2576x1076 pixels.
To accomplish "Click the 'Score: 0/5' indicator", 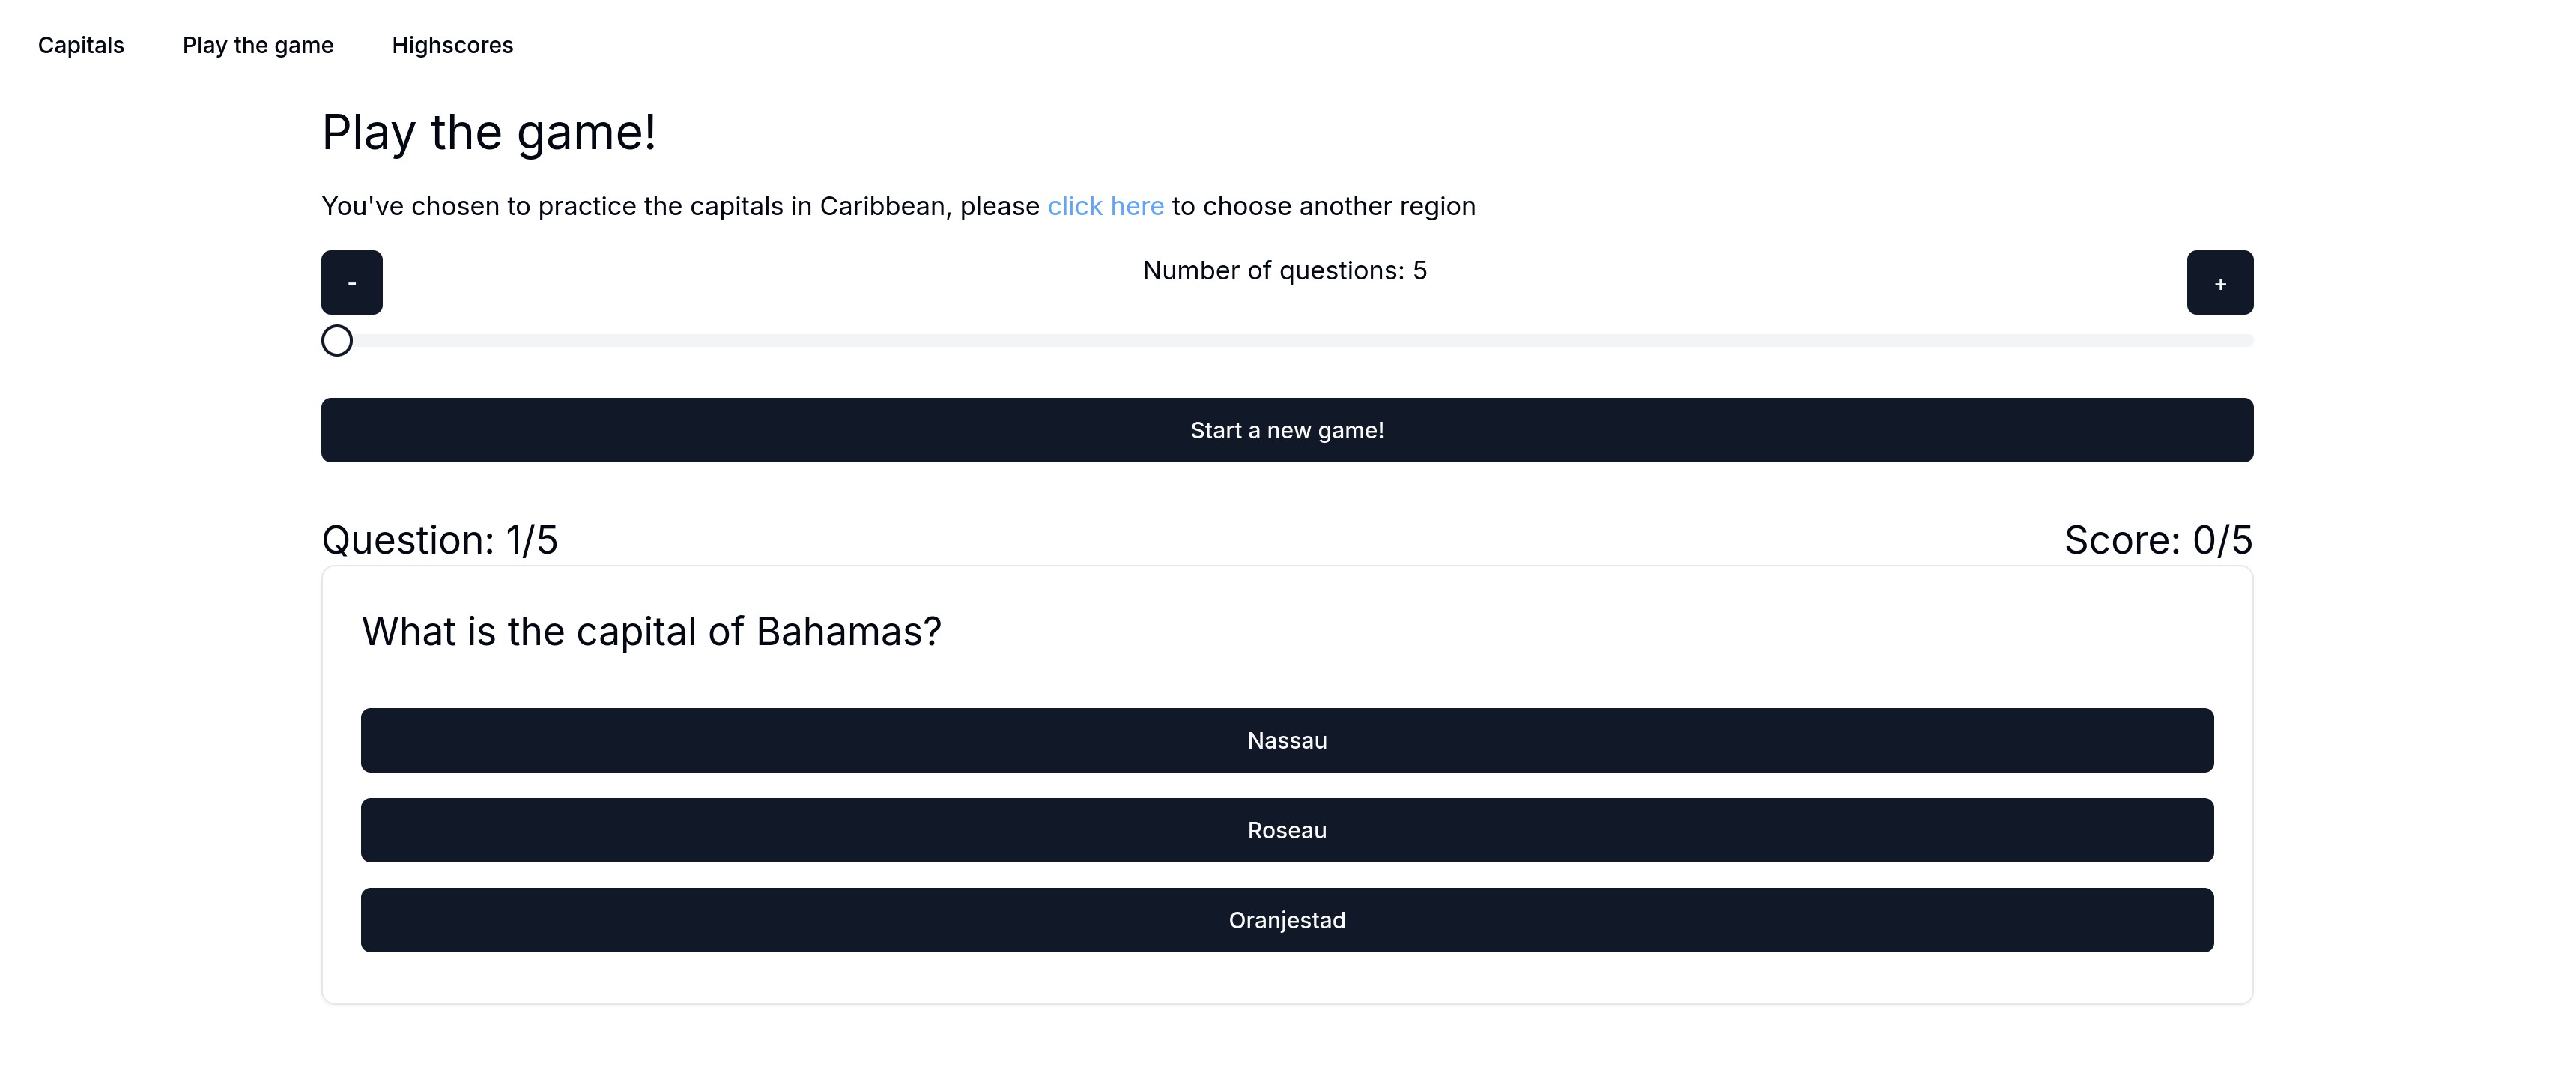I will pos(2158,540).
